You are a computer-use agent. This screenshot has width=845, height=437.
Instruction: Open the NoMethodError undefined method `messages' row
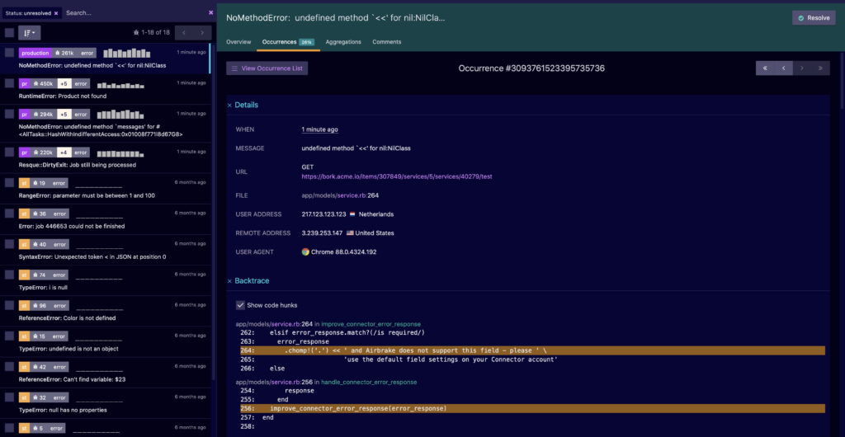(106, 123)
